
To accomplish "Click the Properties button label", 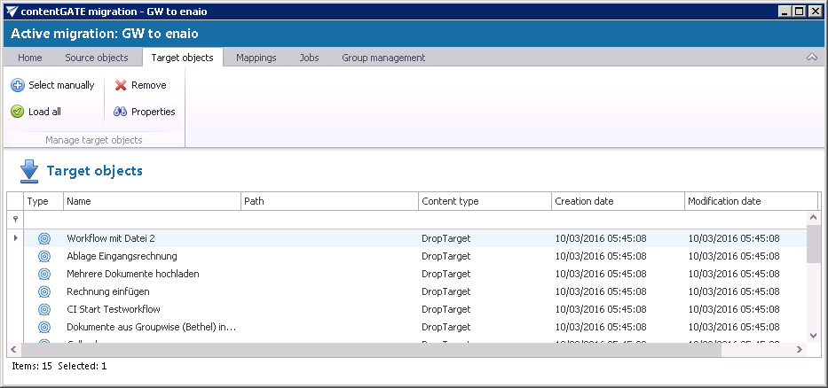I will pos(154,112).
